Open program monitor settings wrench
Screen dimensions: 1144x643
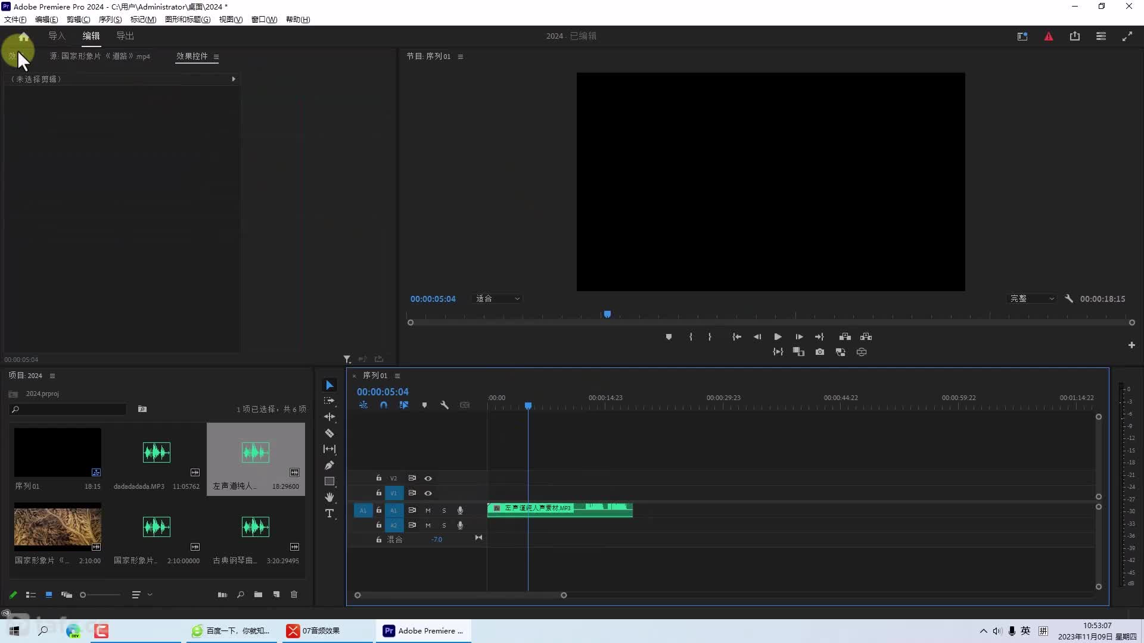pyautogui.click(x=1069, y=298)
